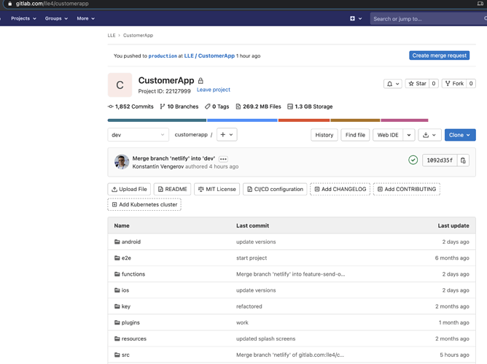Image resolution: width=487 pixels, height=364 pixels.
Task: Open the Projects menu
Action: click(23, 19)
